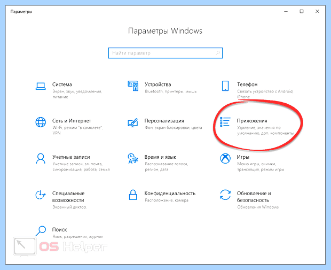Image resolution: width=331 pixels, height=270 pixels.
Task: Click the text "Расположение, камера"
Action: (167, 200)
